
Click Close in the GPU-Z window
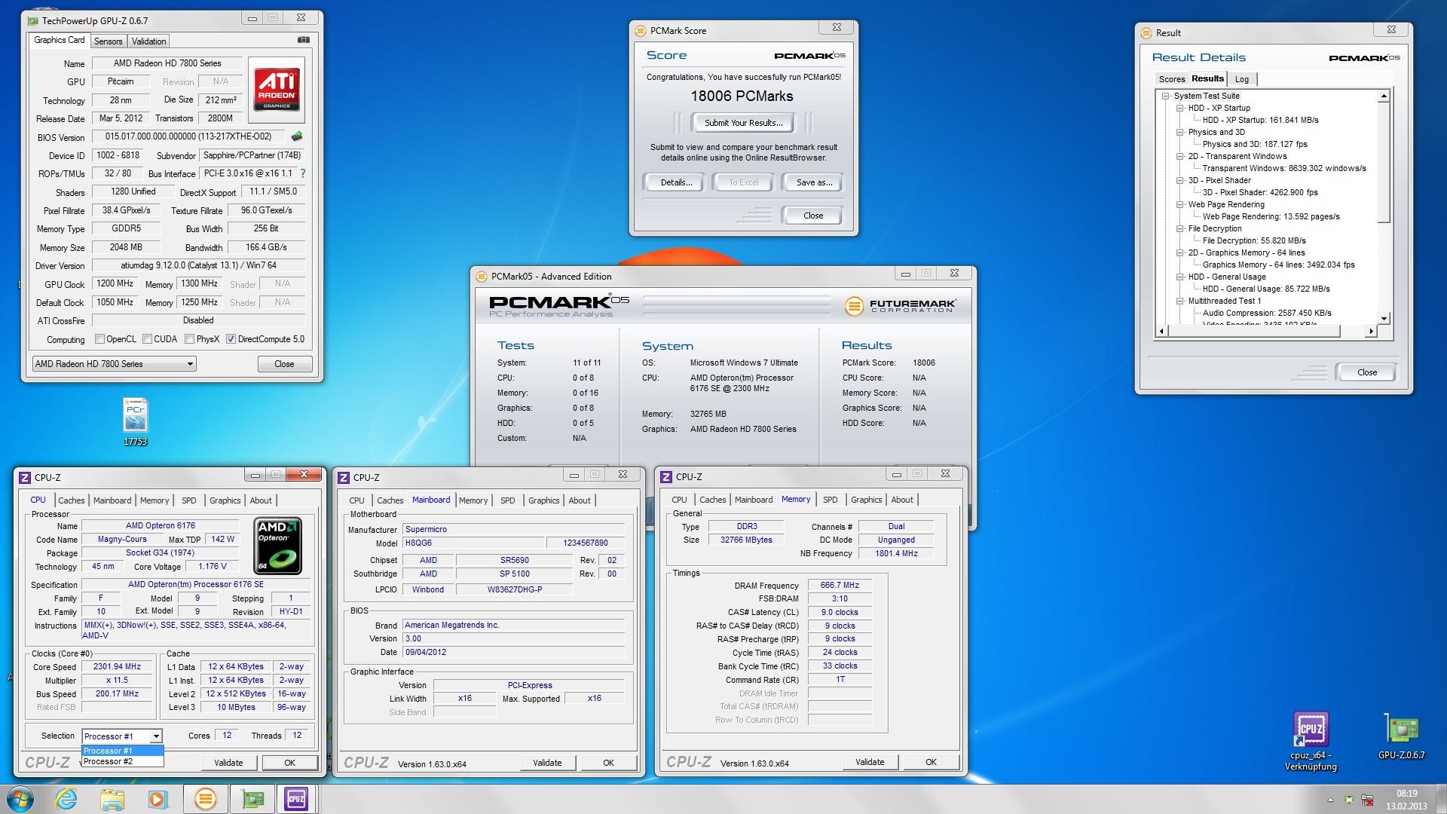[x=284, y=364]
